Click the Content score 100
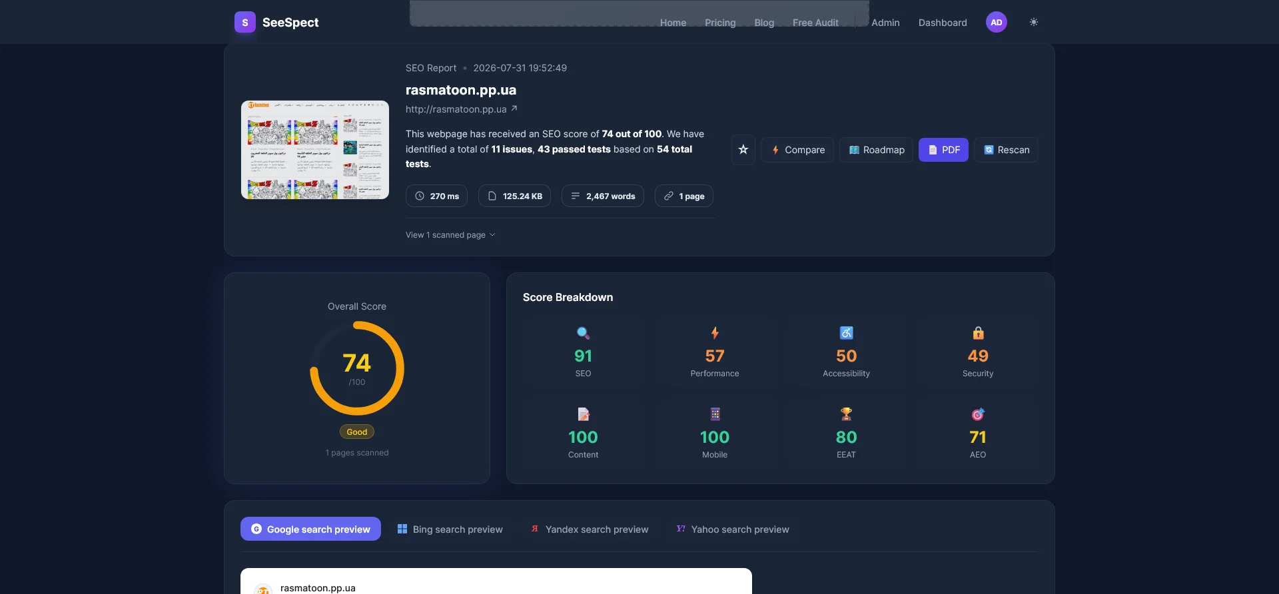The image size is (1279, 594). point(583,438)
